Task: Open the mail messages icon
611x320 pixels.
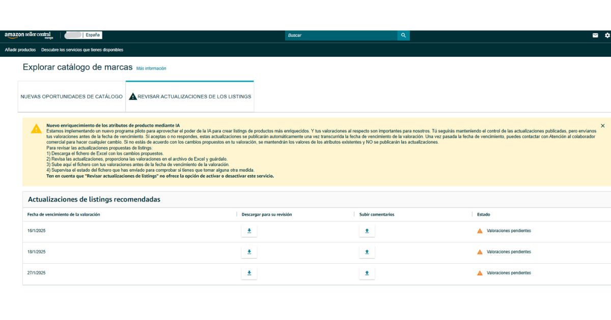Action: pyautogui.click(x=595, y=36)
